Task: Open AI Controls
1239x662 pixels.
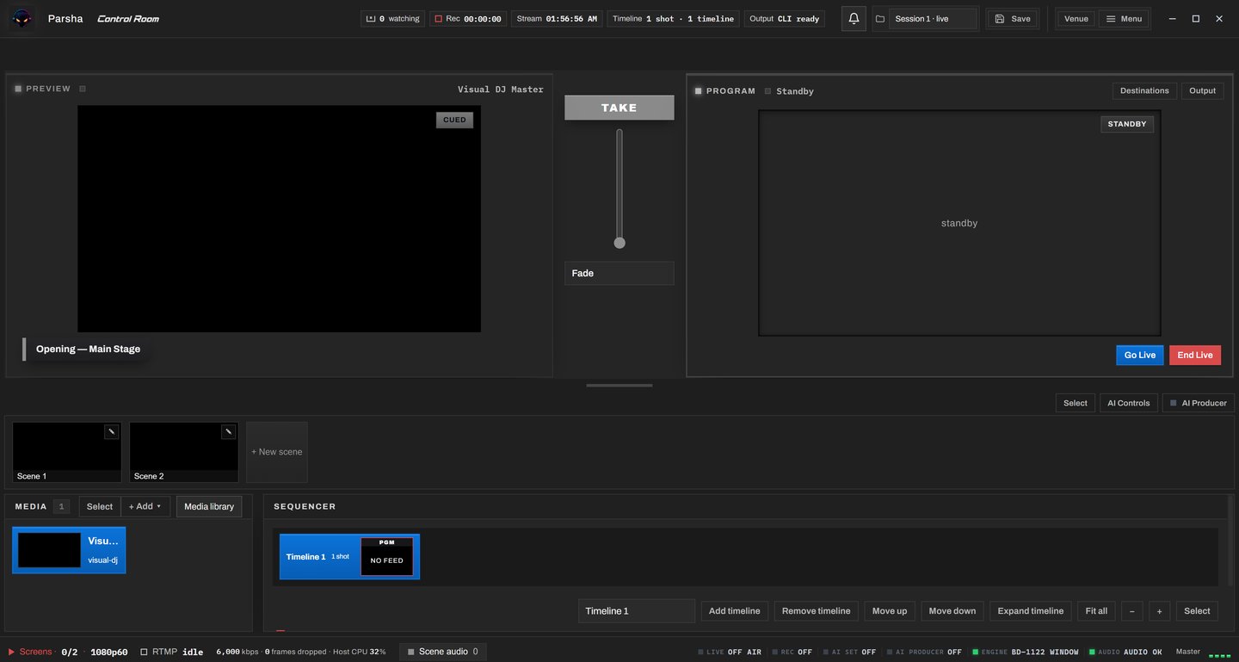Action: [x=1128, y=403]
